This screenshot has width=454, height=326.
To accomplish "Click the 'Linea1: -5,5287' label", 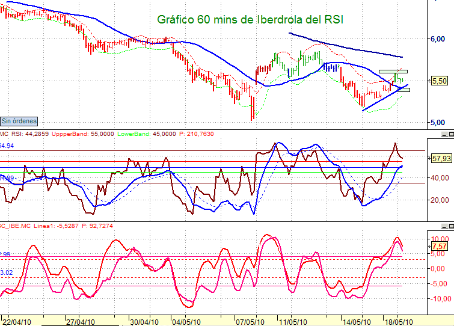I will [56, 226].
